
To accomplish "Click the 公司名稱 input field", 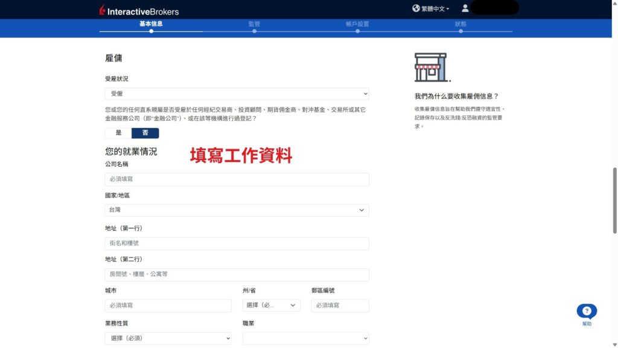I will 236,179.
